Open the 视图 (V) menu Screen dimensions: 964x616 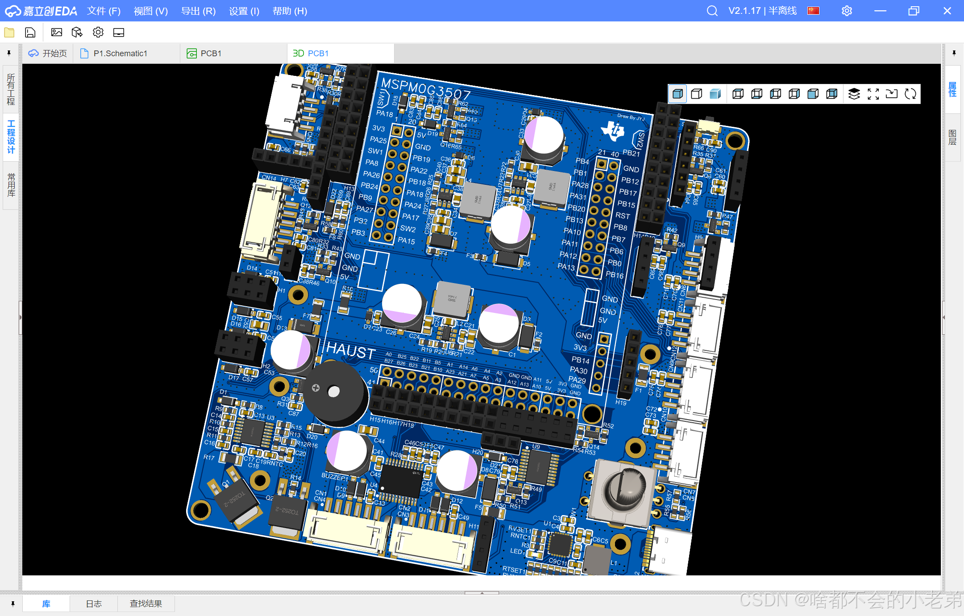[151, 11]
